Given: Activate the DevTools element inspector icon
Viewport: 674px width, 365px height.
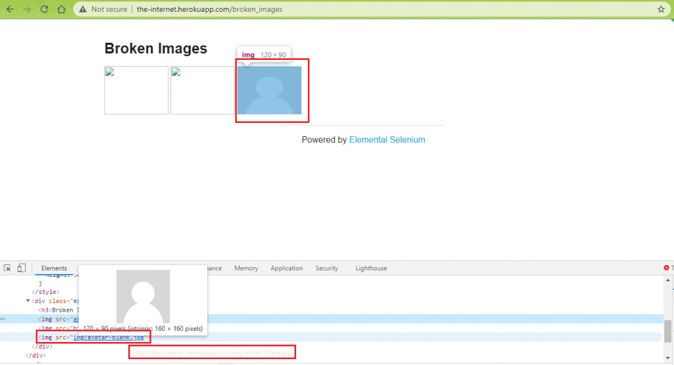Looking at the screenshot, I should [x=7, y=268].
